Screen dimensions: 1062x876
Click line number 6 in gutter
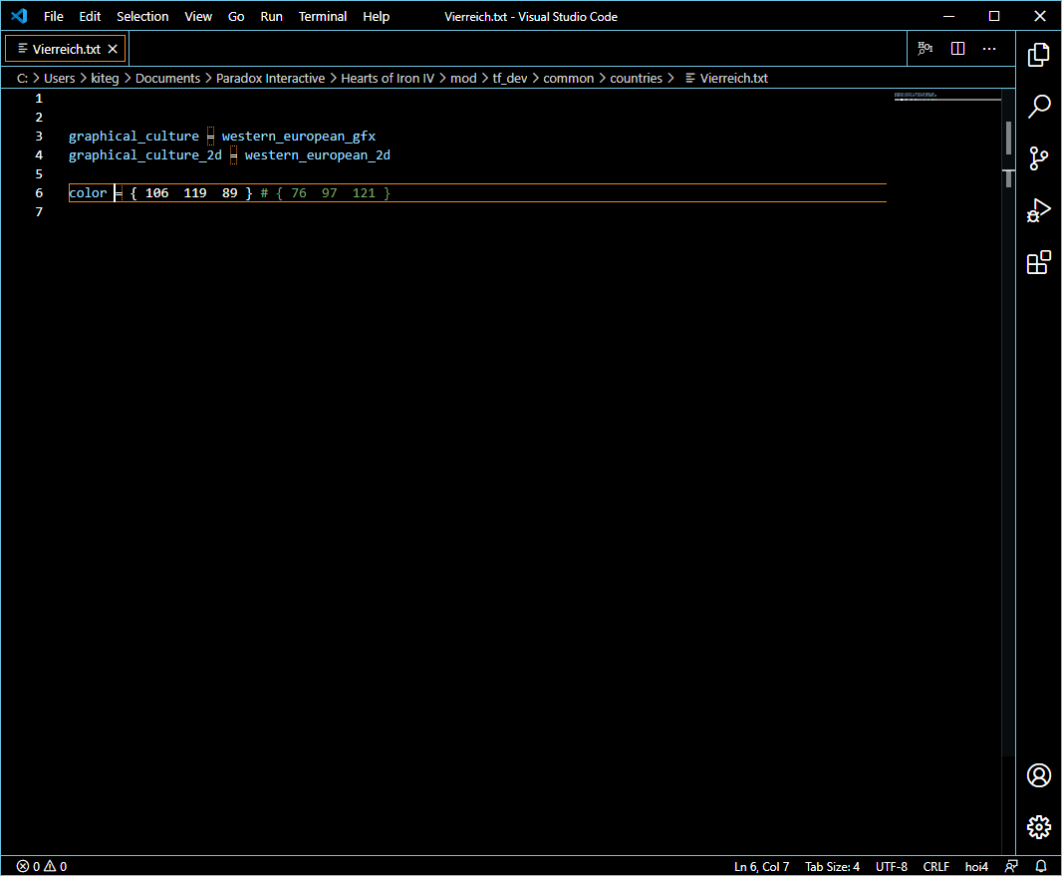(39, 193)
